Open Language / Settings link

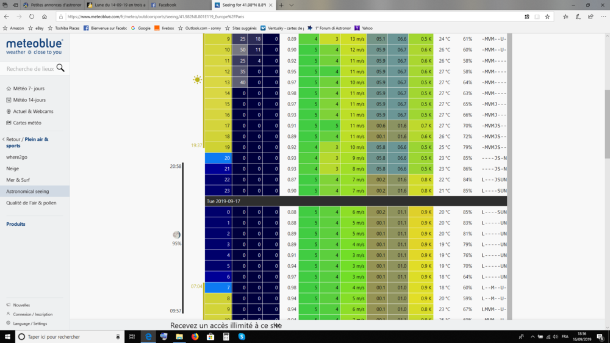click(30, 323)
